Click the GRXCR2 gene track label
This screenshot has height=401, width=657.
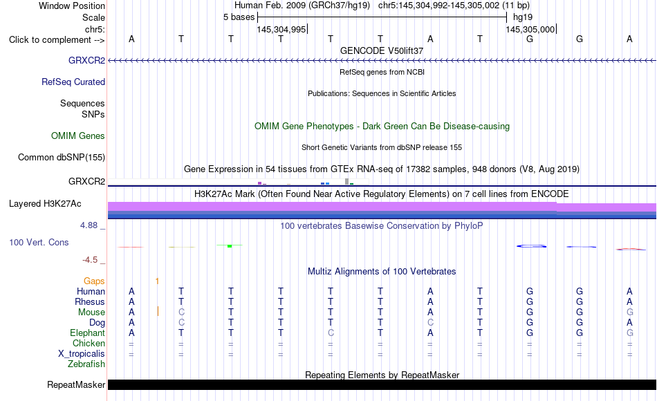point(86,60)
